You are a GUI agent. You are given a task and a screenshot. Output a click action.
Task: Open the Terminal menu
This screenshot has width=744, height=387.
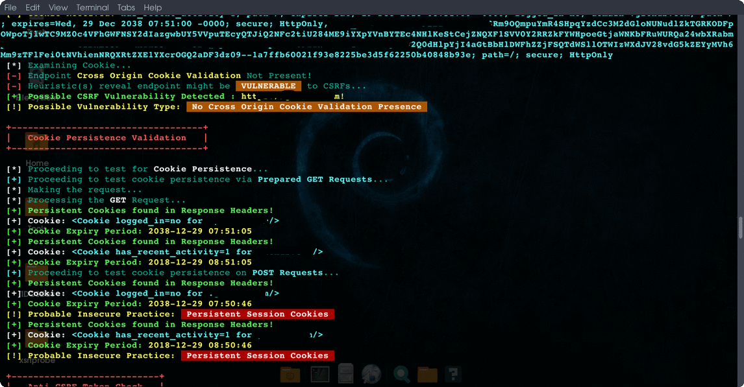pos(92,7)
